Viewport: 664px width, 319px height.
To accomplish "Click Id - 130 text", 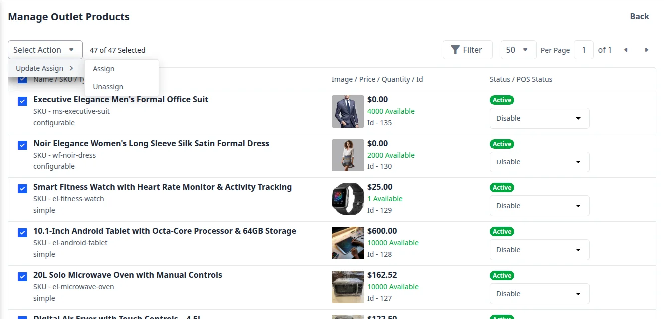I will coord(380,166).
